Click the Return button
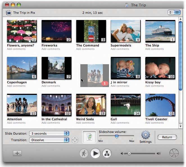This screenshot has height=167, width=186. point(167,137)
